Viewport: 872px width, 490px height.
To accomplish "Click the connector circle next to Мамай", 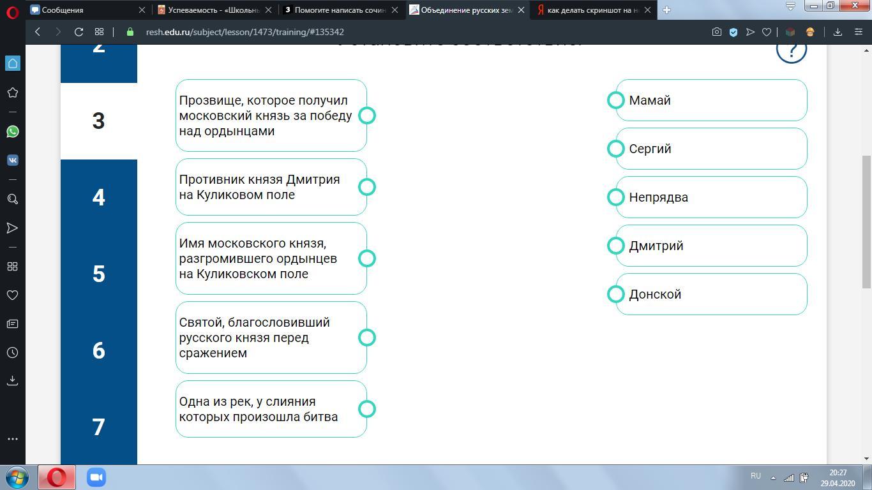I will (x=615, y=100).
